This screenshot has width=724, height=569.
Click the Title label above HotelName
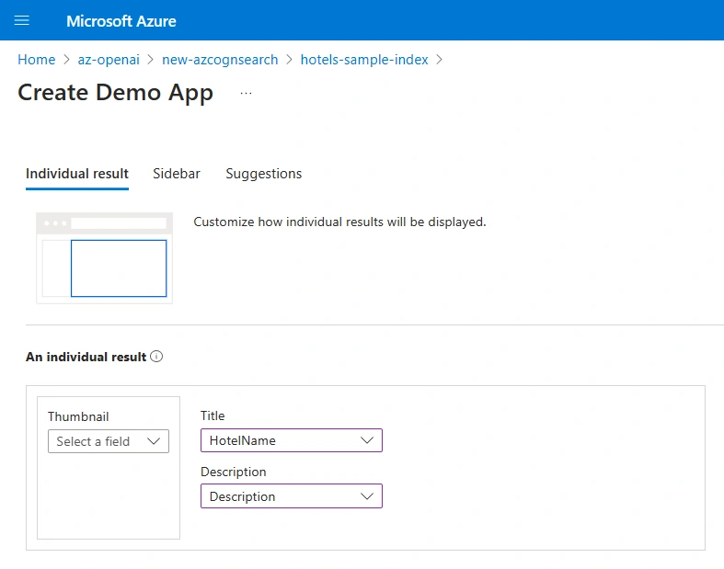coord(213,415)
